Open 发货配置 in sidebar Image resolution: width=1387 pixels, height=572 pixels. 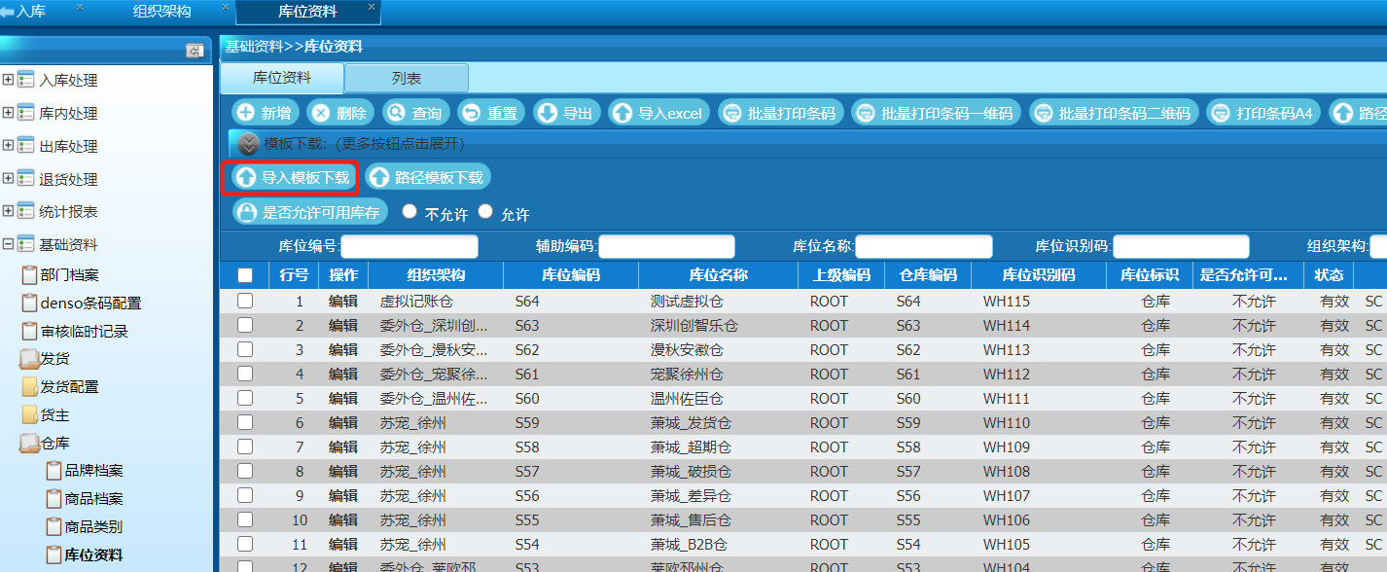[69, 387]
